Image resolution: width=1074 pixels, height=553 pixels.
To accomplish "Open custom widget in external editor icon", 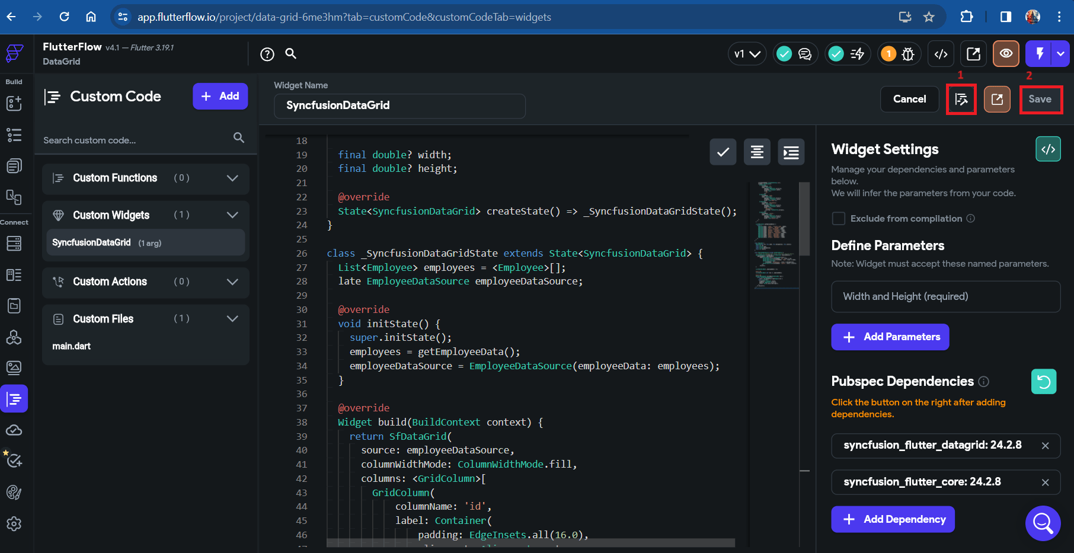I will point(997,100).
